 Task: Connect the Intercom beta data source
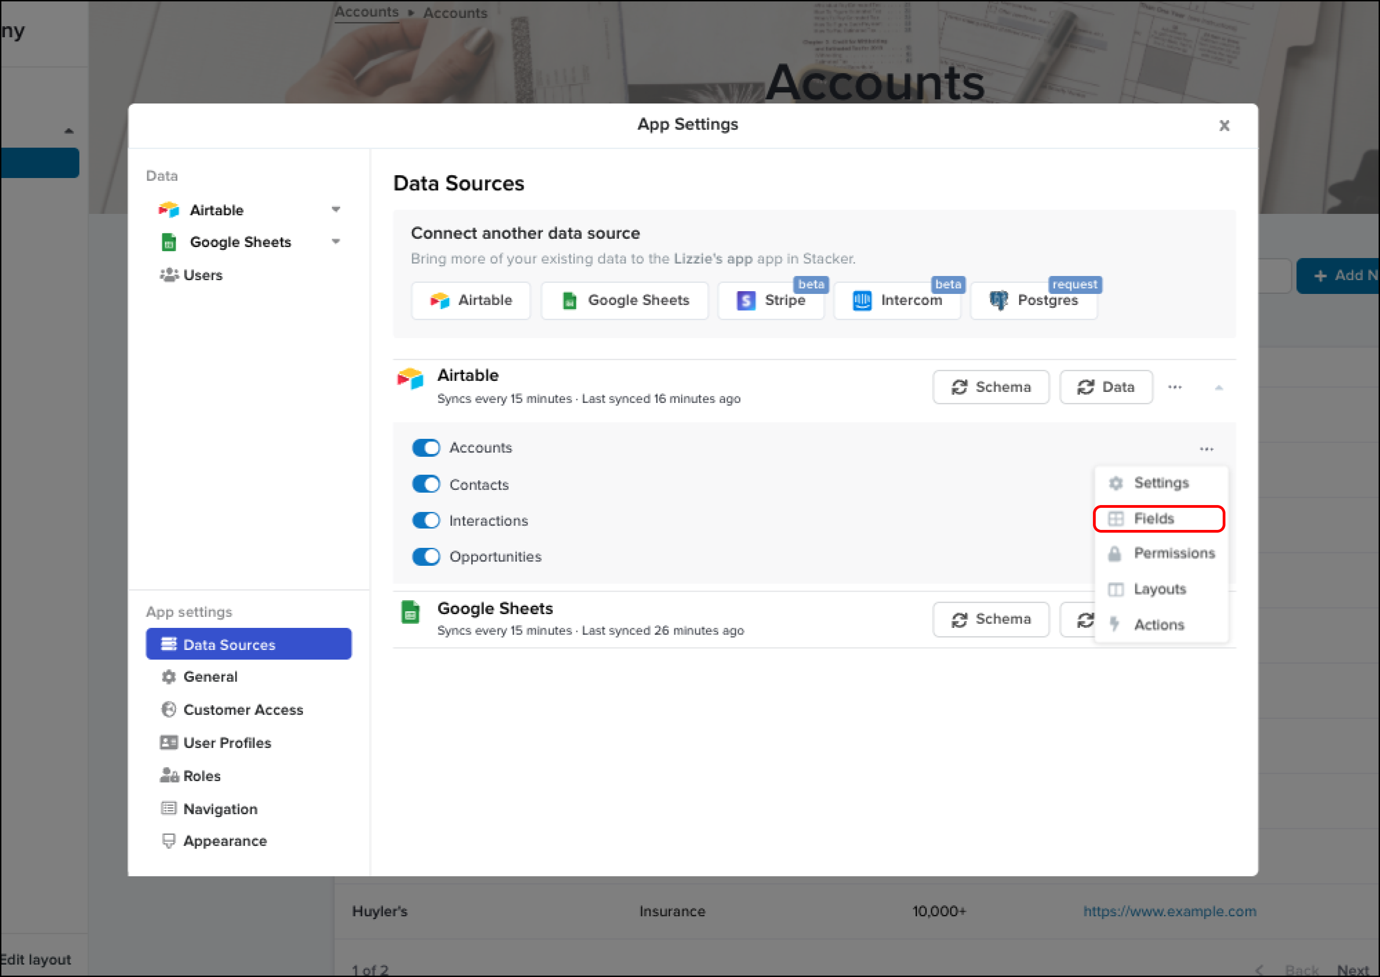click(x=897, y=300)
